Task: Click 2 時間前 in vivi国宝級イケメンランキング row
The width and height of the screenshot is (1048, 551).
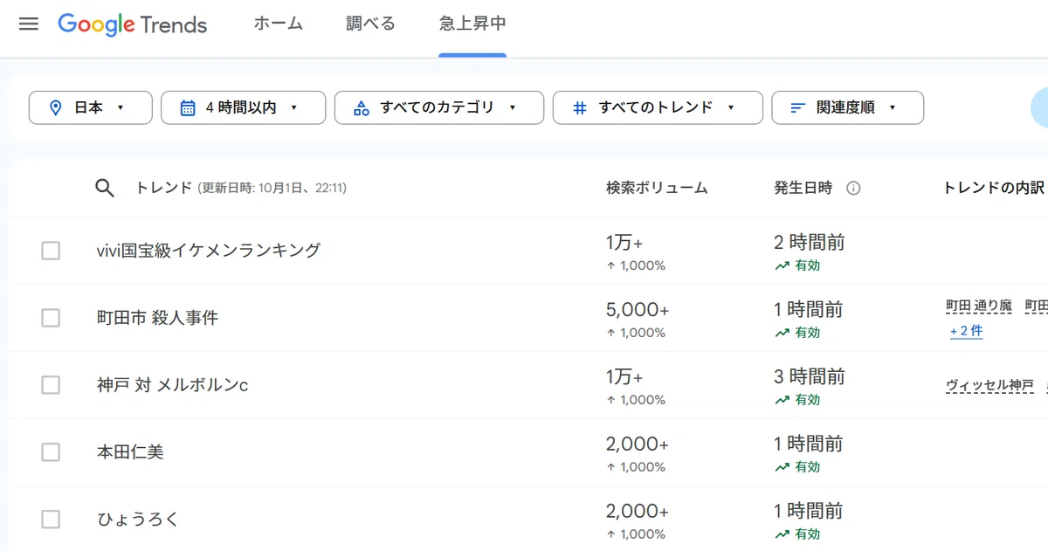Action: click(810, 243)
